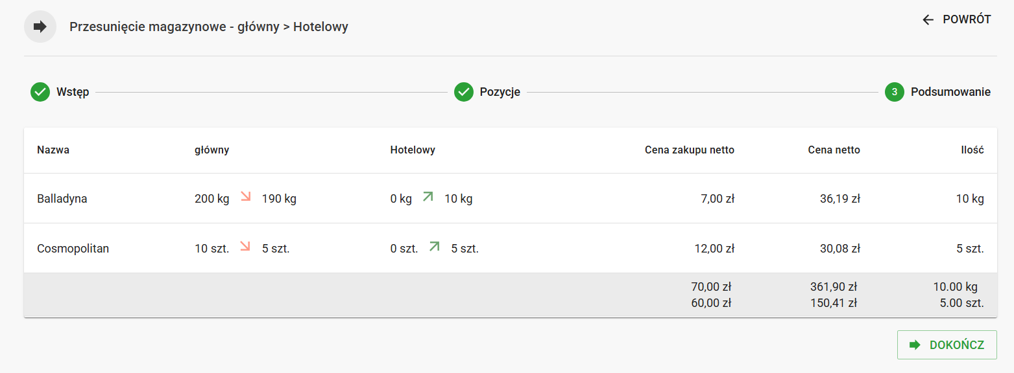Click the green increase arrow in Cosmopolitan row
Viewport: 1014px width, 373px height.
click(x=435, y=246)
